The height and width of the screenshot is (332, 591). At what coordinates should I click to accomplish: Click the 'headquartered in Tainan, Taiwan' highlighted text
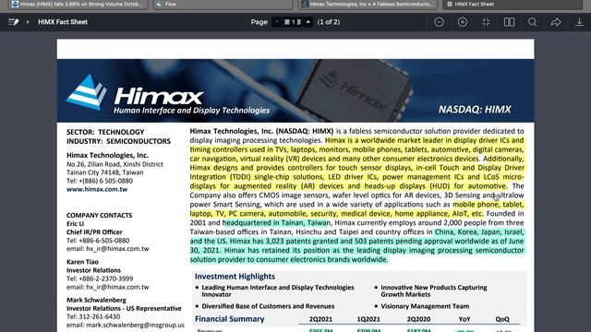pyautogui.click(x=276, y=223)
